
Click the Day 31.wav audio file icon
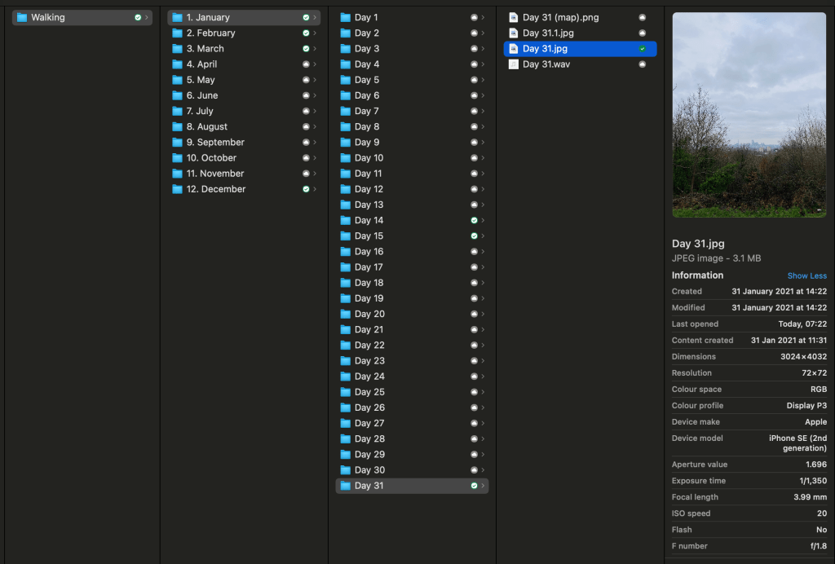(513, 64)
